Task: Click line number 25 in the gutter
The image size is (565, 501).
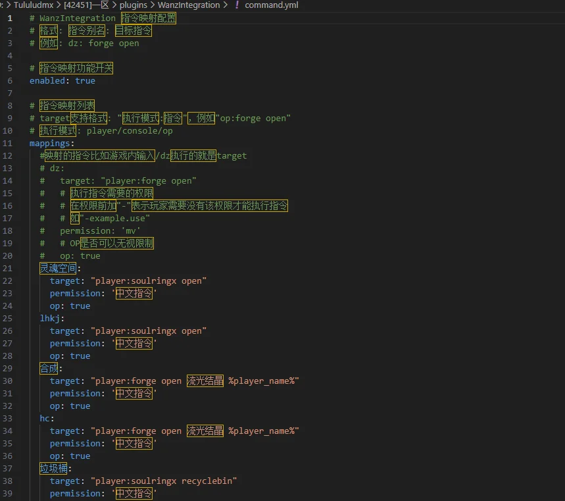Action: coord(7,319)
